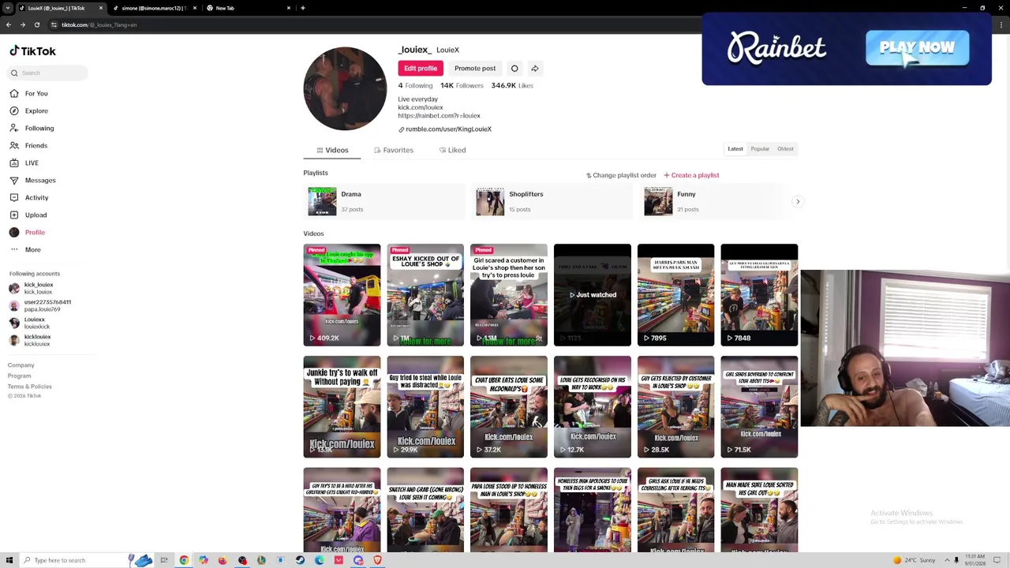Click Create a playlist
This screenshot has width=1010, height=568.
(x=691, y=175)
